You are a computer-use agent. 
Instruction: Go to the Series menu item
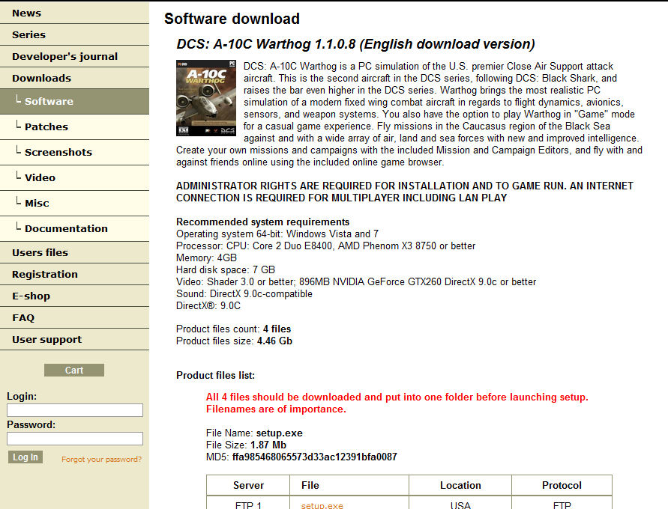(x=74, y=35)
